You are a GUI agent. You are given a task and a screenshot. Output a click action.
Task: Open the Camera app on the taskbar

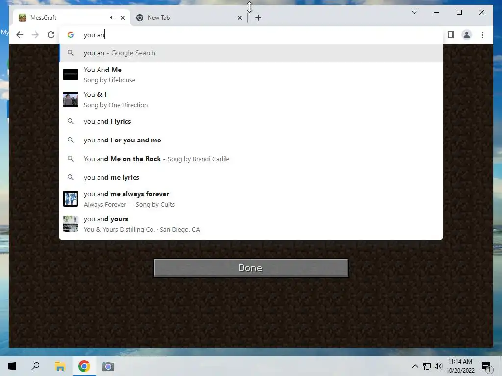(x=108, y=366)
